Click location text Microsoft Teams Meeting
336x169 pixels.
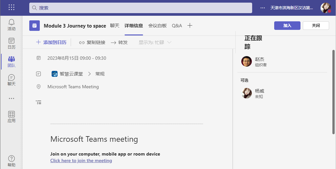[73, 87]
